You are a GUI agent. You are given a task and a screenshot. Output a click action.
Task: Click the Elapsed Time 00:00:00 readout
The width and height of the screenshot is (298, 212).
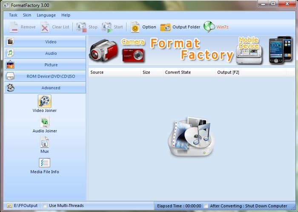pos(179,206)
